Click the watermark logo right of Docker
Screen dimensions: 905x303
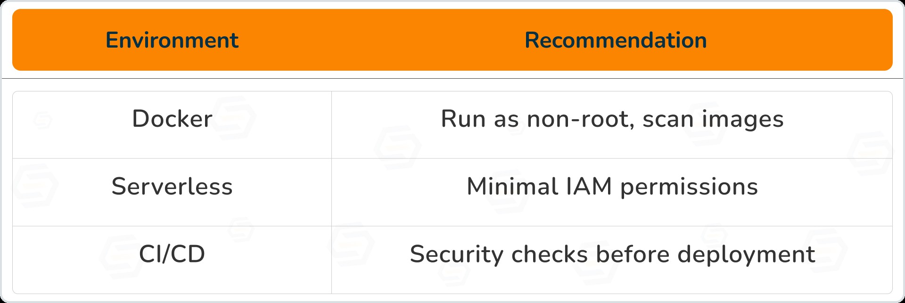234,118
